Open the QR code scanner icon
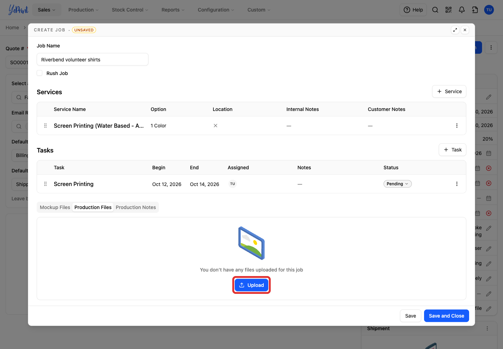503x349 pixels. [x=449, y=10]
